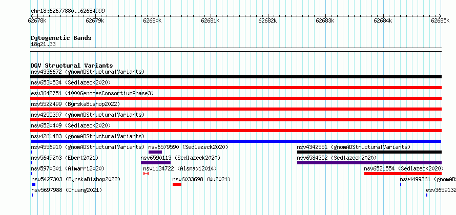Open variant nsv6584352 label
Screen dimensions: 456x215
click(337, 158)
